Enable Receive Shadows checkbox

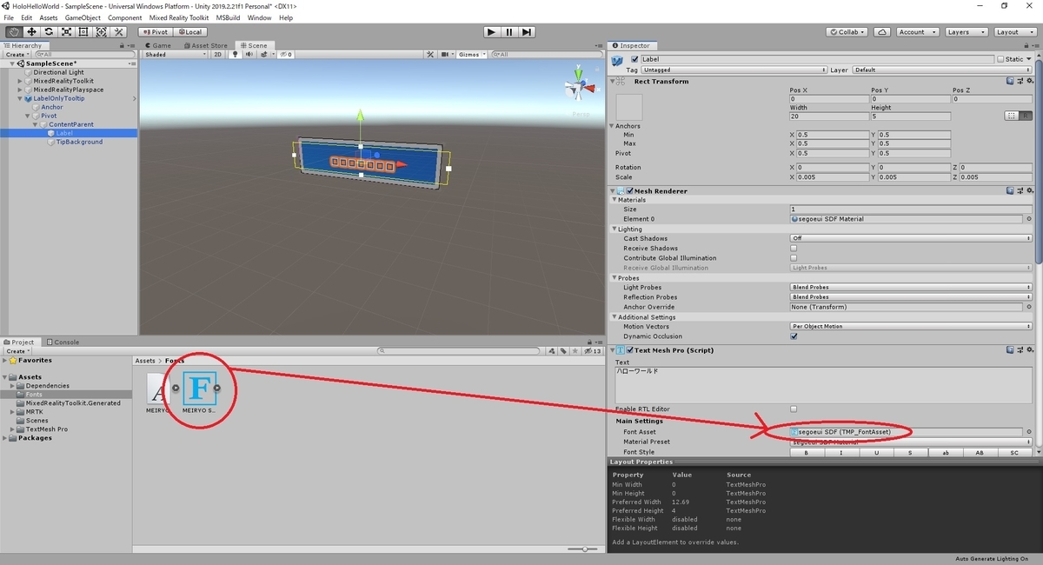[x=794, y=249]
